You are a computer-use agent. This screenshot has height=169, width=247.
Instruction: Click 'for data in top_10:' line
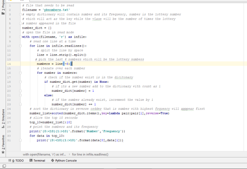point(47,136)
